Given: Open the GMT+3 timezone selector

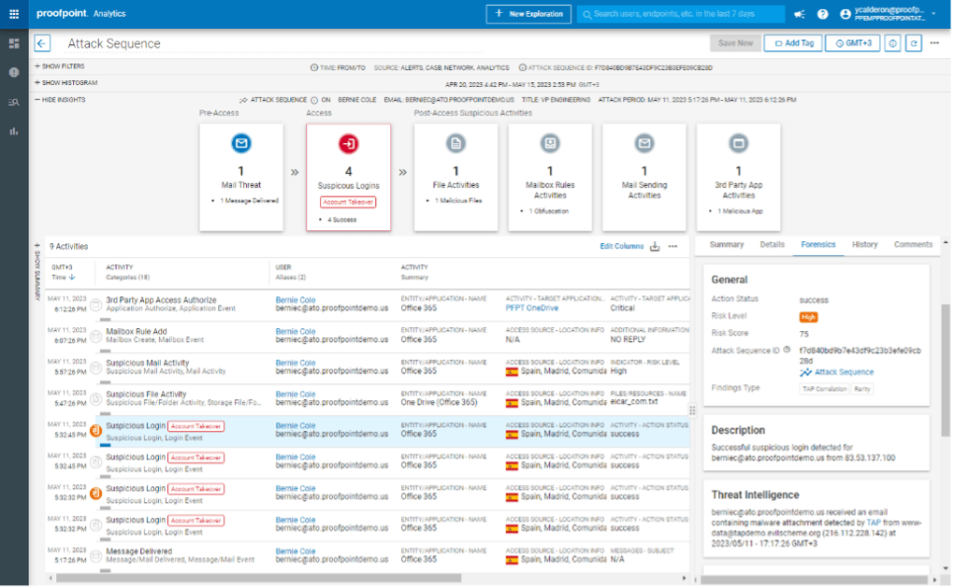Looking at the screenshot, I should coord(852,43).
